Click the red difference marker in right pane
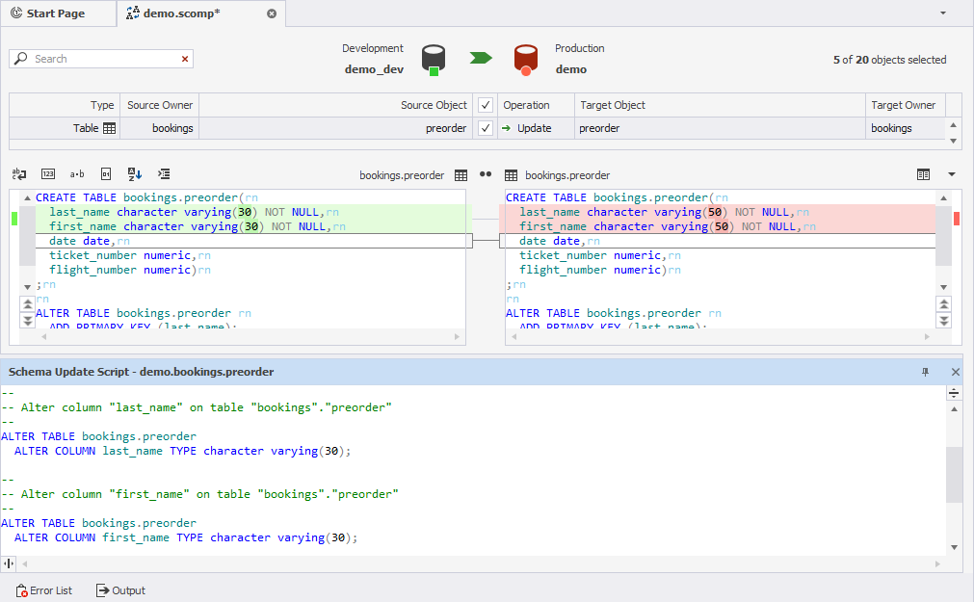 coord(957,218)
